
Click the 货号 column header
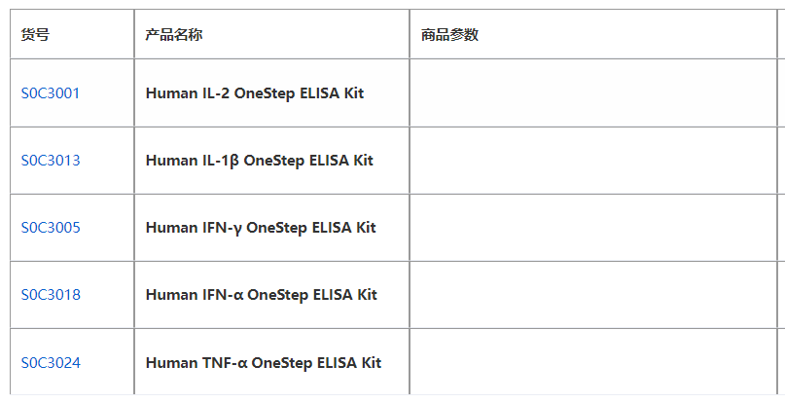coord(36,35)
